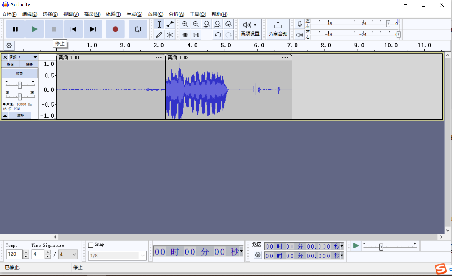Viewport: 452px width, 276px height.
Task: Click the microphone record meter icon
Action: (300, 24)
